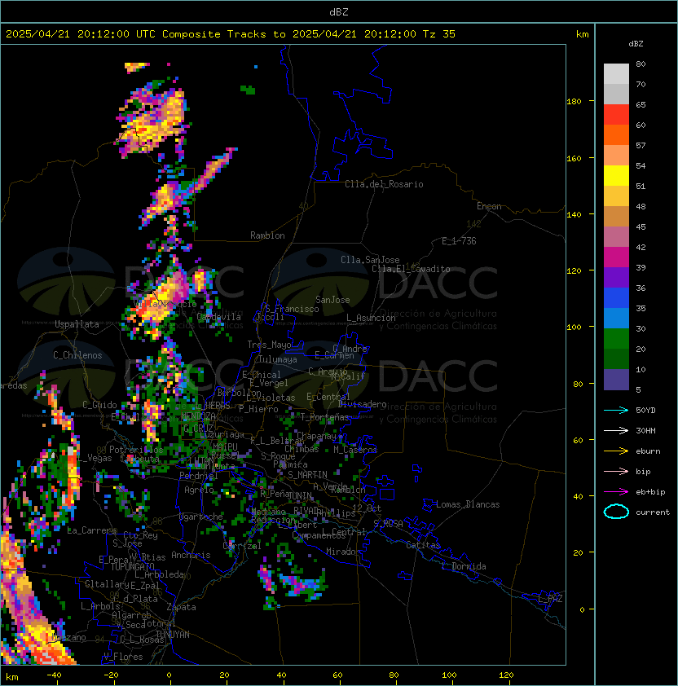Click the L_Dormida map label

[464, 566]
